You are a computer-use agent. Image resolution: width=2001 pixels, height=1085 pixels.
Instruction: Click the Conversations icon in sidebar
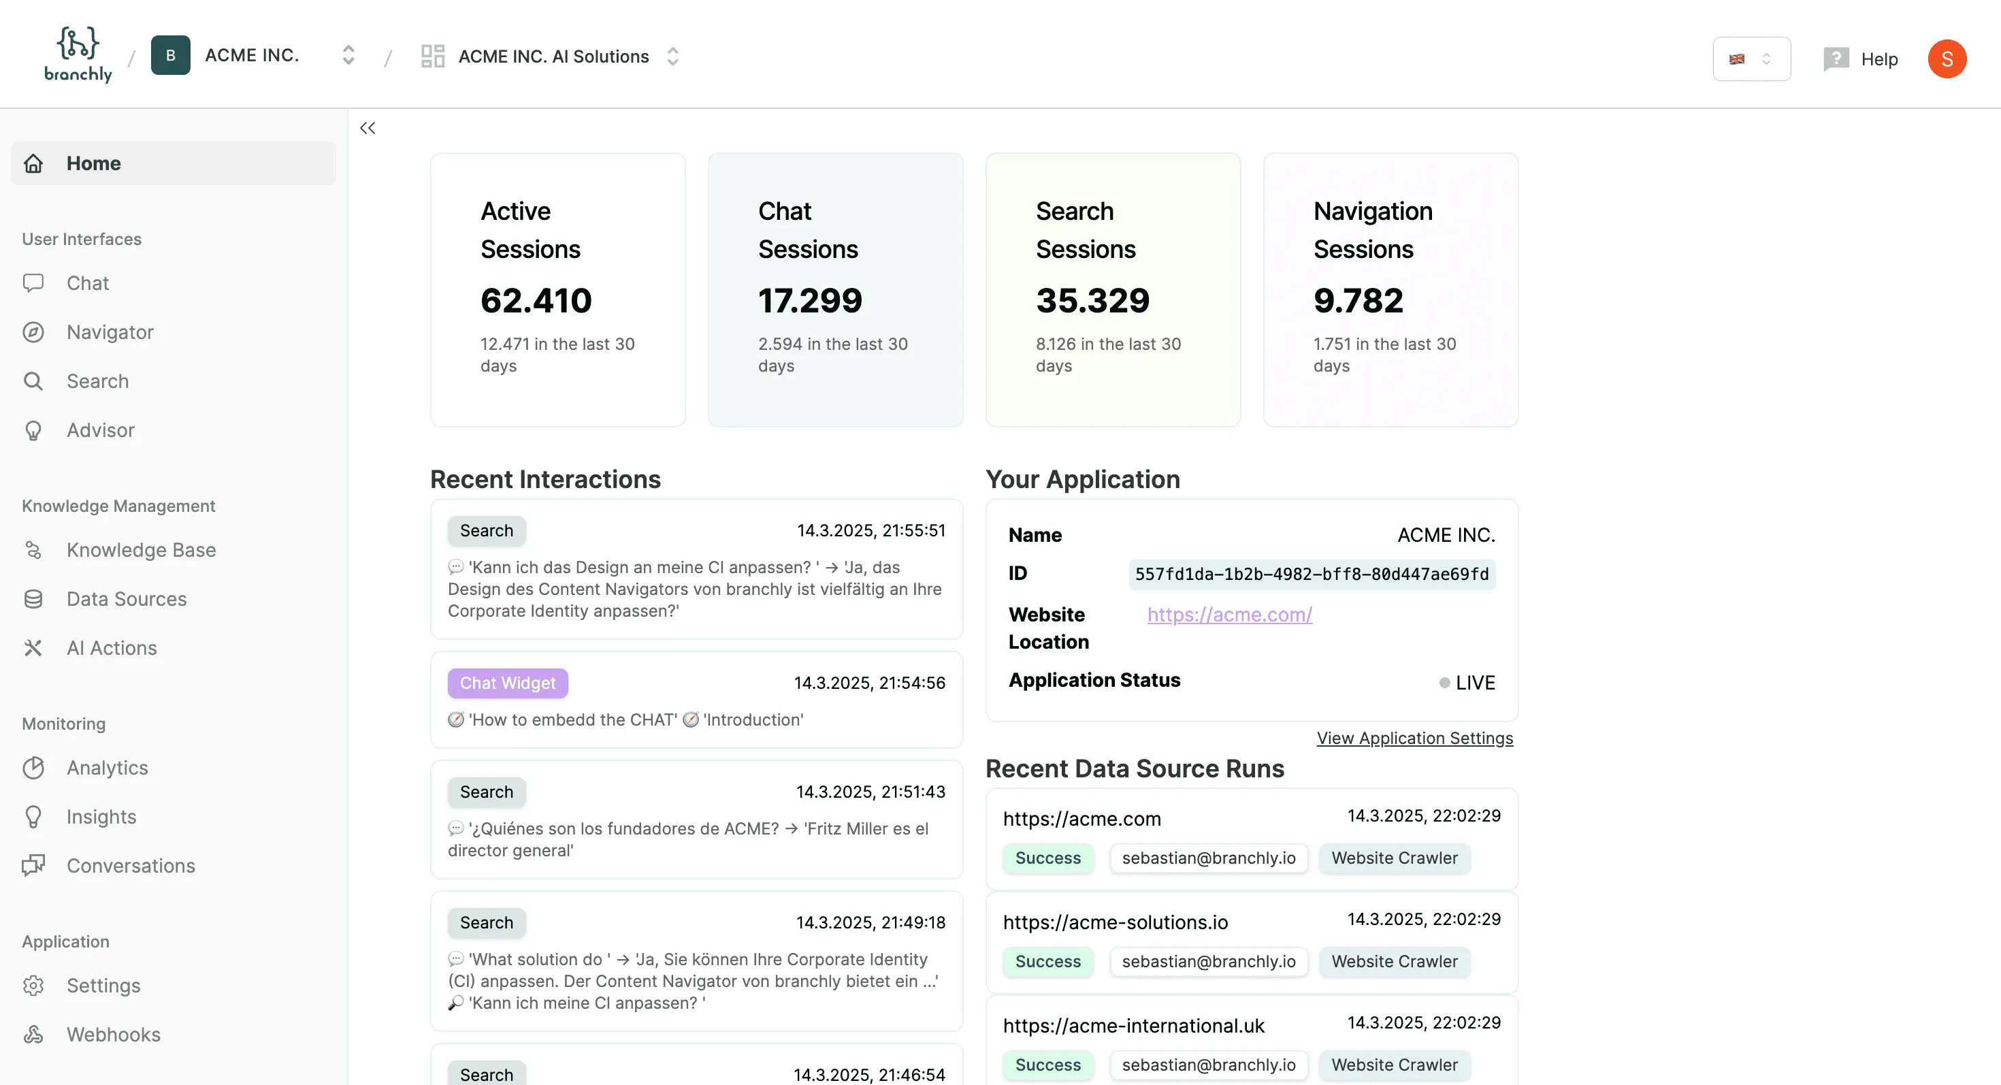tap(33, 865)
